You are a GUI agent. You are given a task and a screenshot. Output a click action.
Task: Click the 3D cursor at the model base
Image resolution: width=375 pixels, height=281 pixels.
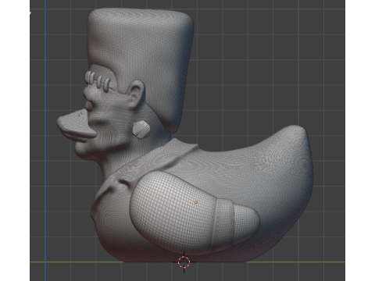(184, 262)
